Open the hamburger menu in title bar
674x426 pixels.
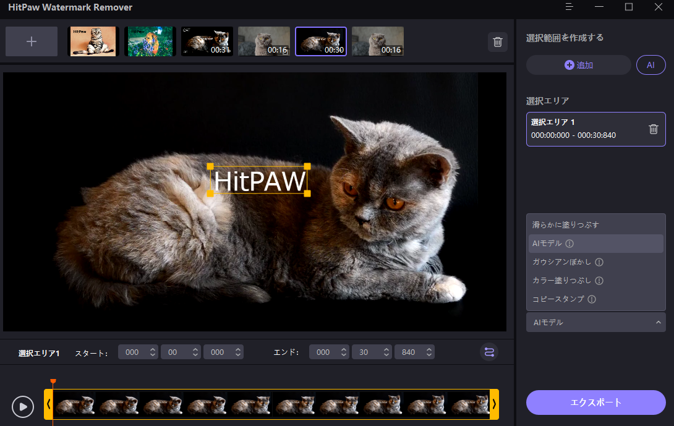click(569, 7)
